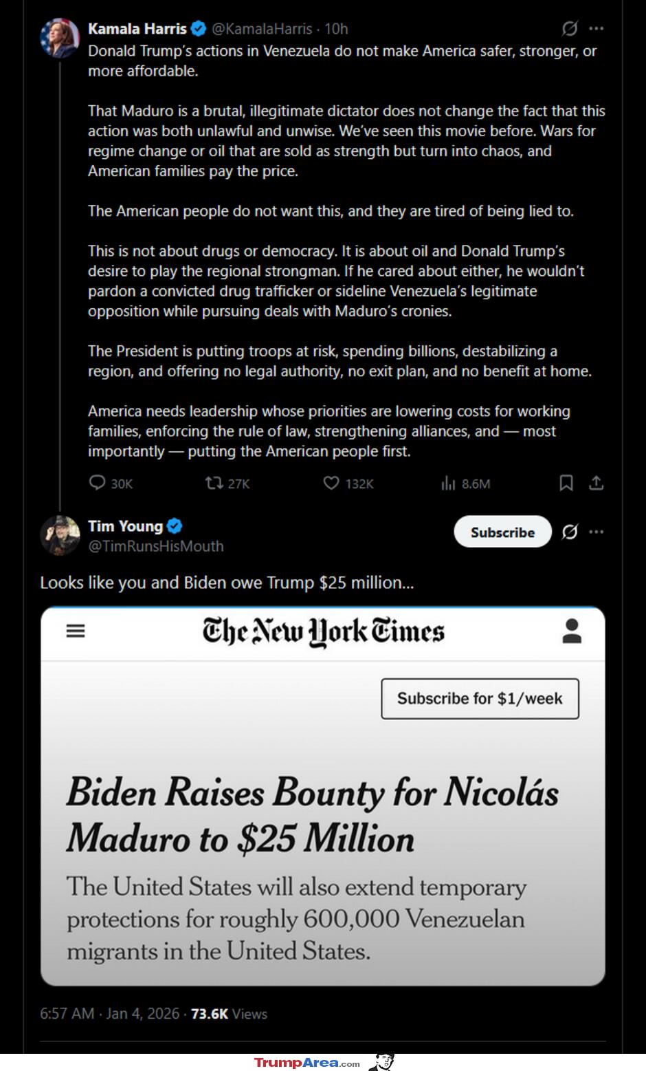Open the New York Times hamburger menu
646x1071 pixels.
(x=76, y=631)
